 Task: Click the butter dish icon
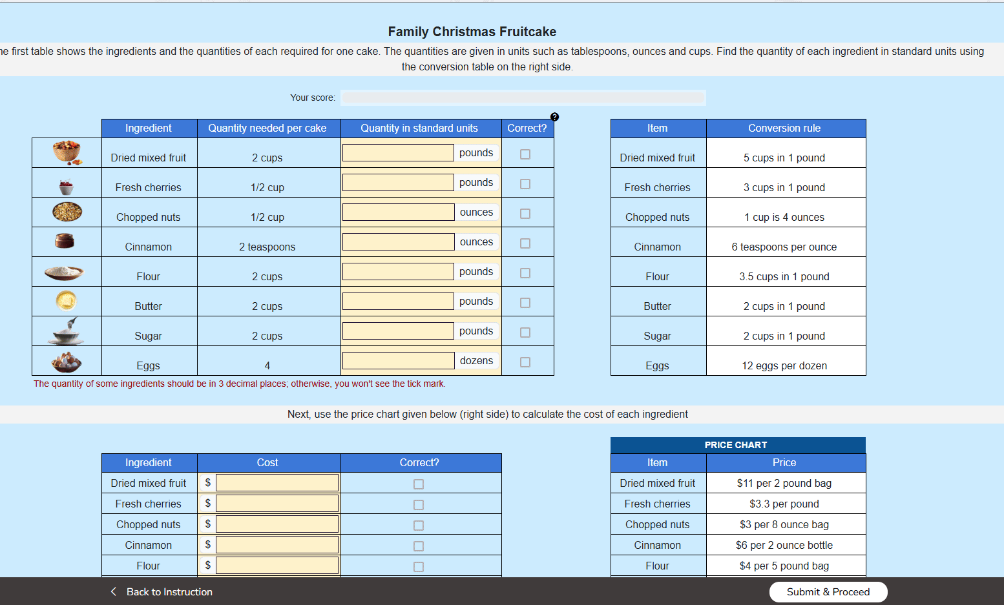pos(66,301)
